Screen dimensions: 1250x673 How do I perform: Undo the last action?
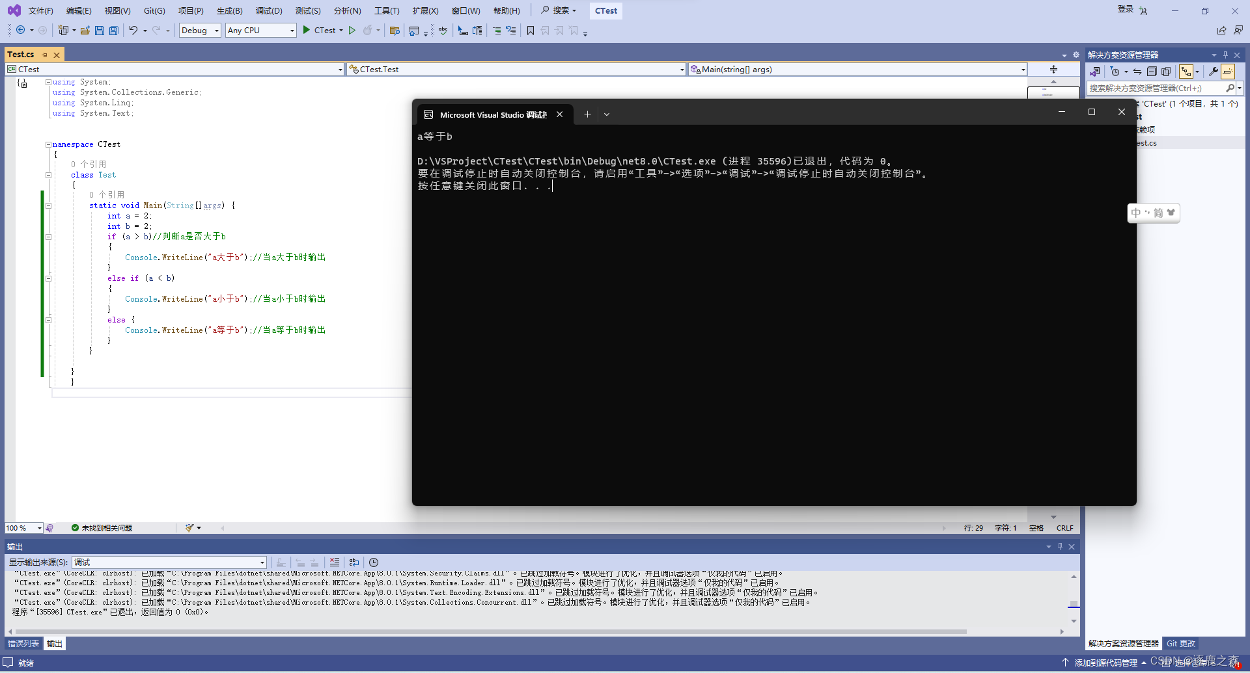(133, 31)
